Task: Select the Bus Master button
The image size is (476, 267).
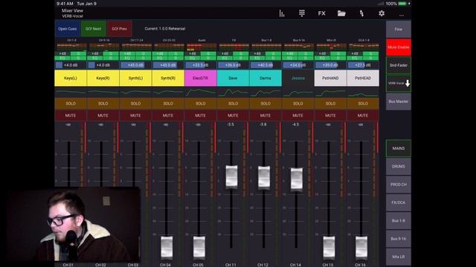Action: (399, 102)
